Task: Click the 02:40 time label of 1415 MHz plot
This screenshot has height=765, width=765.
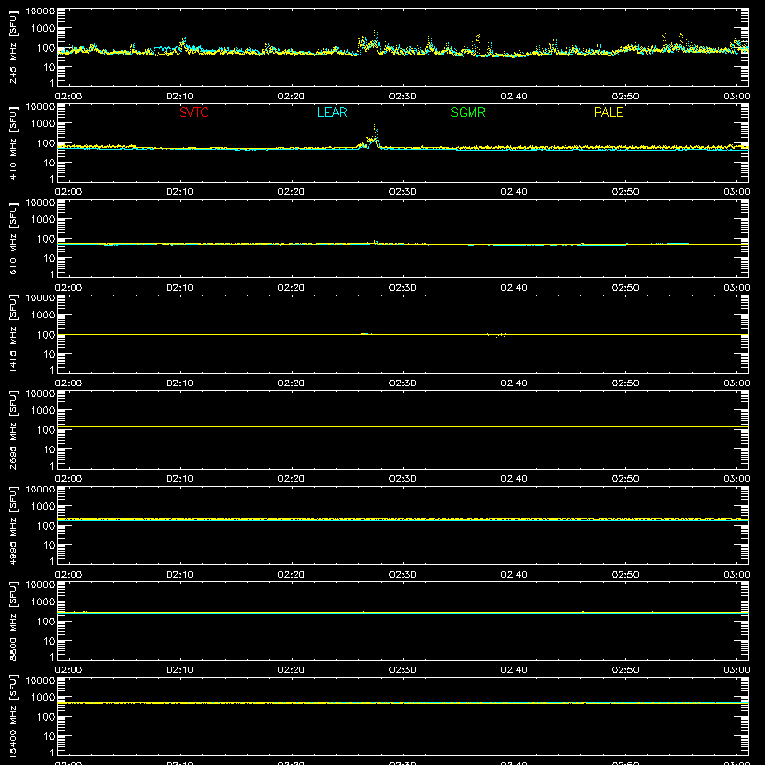Action: pyautogui.click(x=514, y=383)
